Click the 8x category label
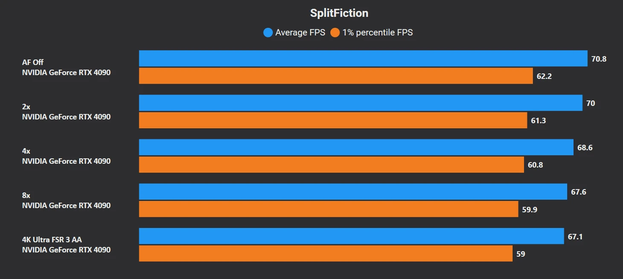Image resolution: width=623 pixels, height=279 pixels. 26,195
